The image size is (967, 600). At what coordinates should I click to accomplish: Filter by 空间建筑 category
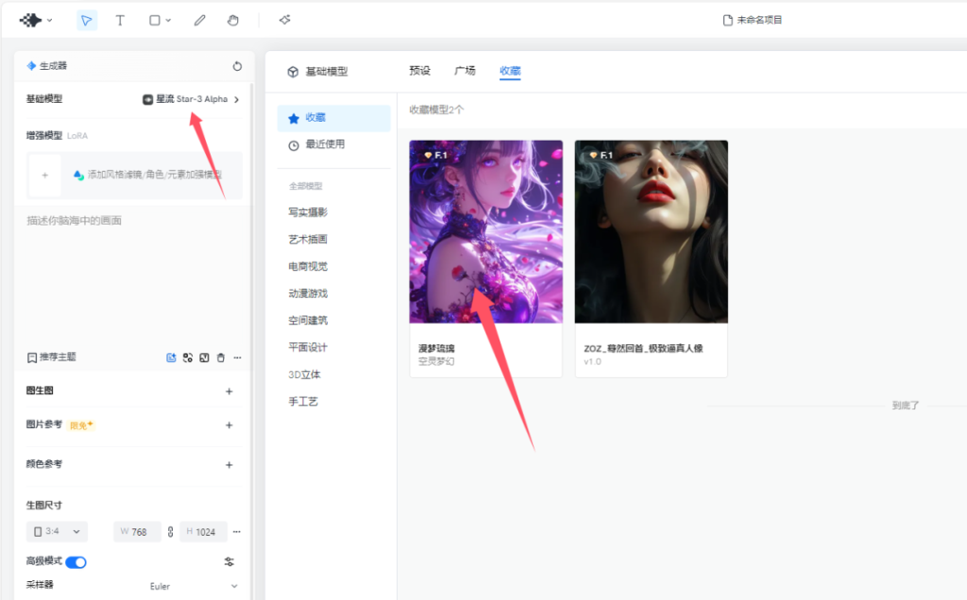308,321
